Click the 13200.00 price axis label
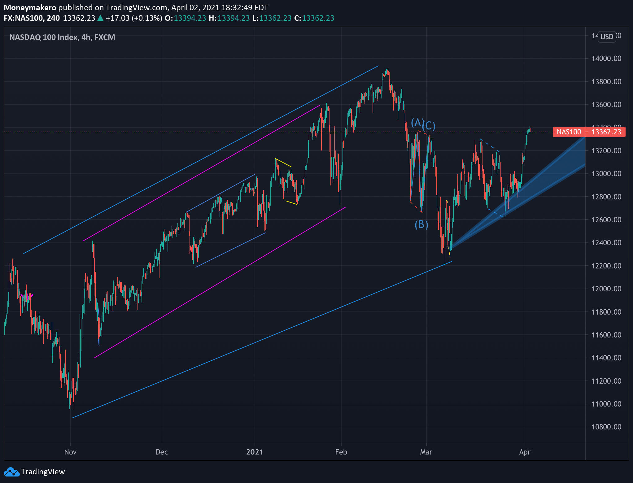This screenshot has width=633, height=483. click(606, 151)
